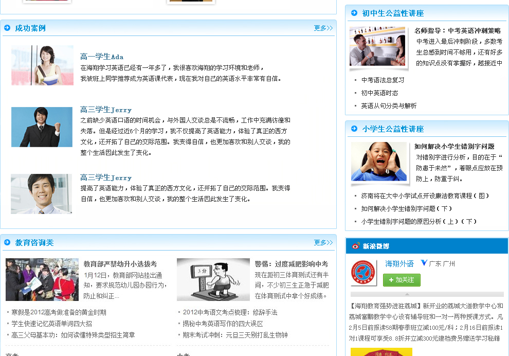Click arrow icon beside 教育咨询类 heading
The height and width of the screenshot is (356, 509).
pos(7,242)
